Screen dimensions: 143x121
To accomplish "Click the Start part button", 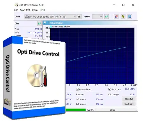I will click(129, 104).
